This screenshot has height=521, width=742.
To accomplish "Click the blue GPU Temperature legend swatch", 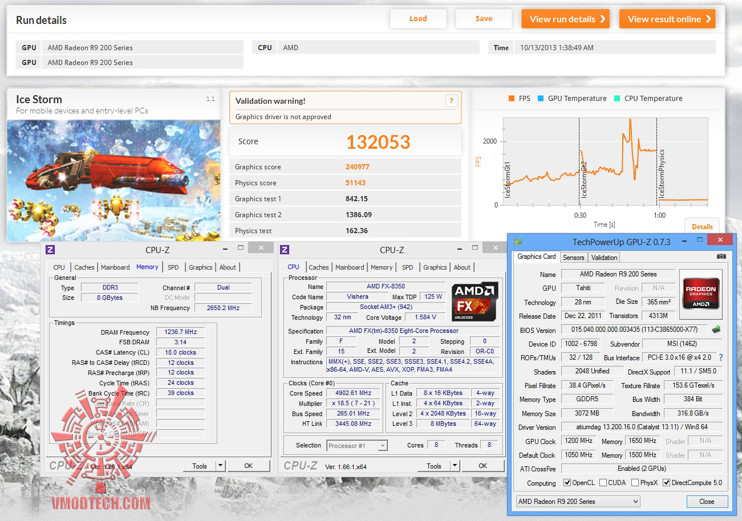I will [x=540, y=99].
